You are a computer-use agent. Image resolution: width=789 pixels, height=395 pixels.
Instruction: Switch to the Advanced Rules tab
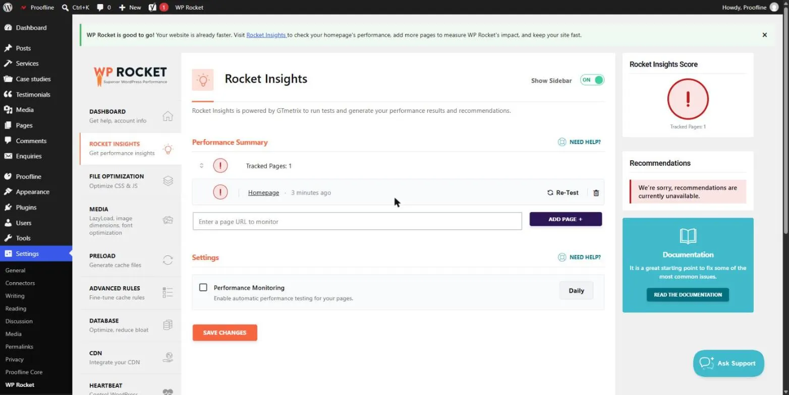(130, 293)
